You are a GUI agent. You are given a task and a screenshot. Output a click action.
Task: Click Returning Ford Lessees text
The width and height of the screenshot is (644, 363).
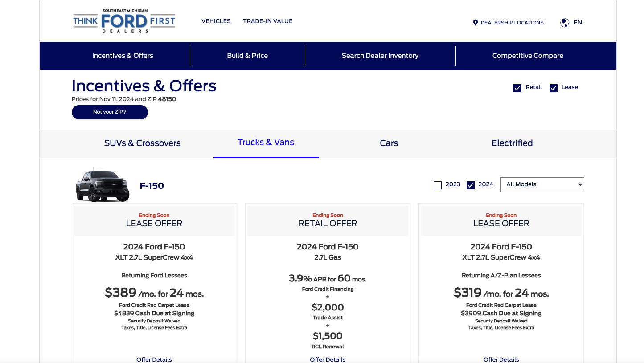coord(154,276)
